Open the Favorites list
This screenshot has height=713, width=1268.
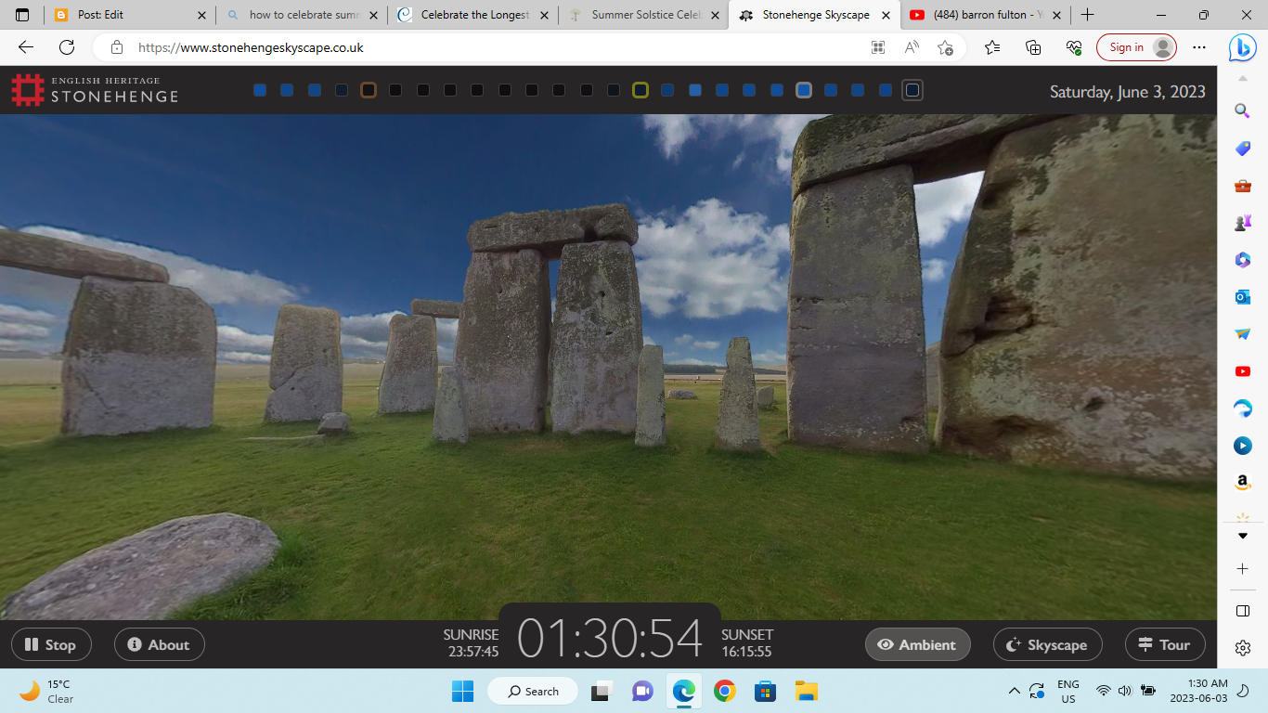(x=992, y=47)
